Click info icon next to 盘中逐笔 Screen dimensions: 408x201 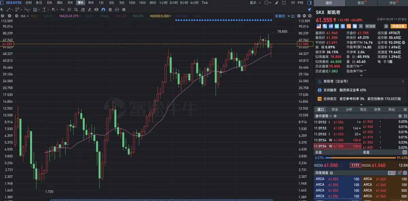point(335,116)
